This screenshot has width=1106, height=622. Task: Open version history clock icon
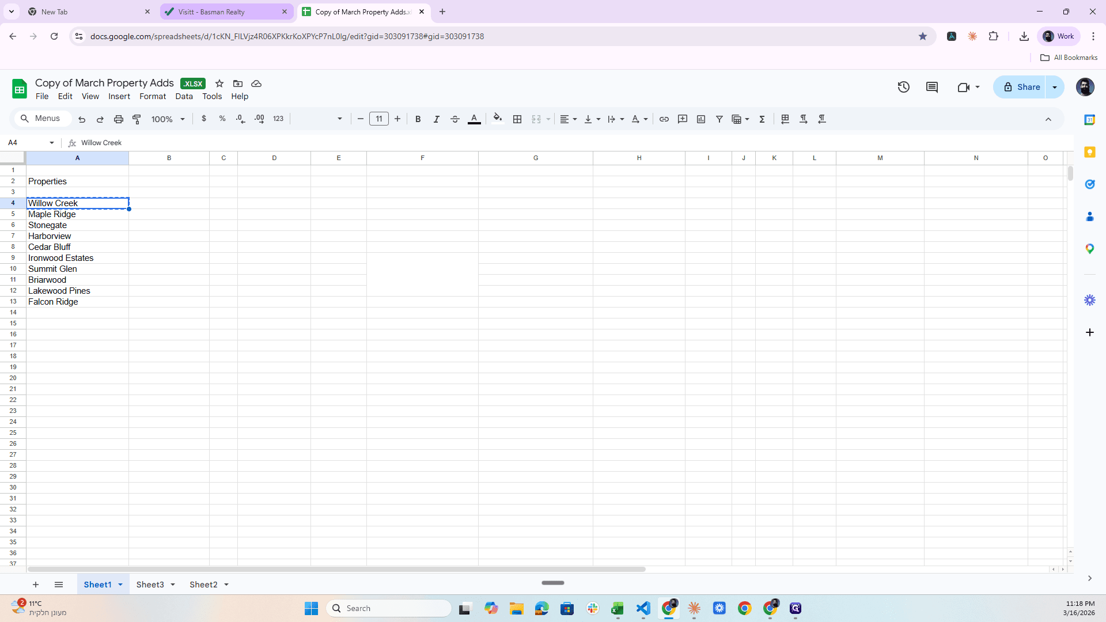(x=904, y=87)
